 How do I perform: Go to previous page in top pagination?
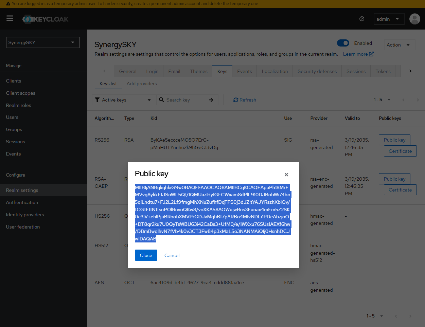(403, 99)
